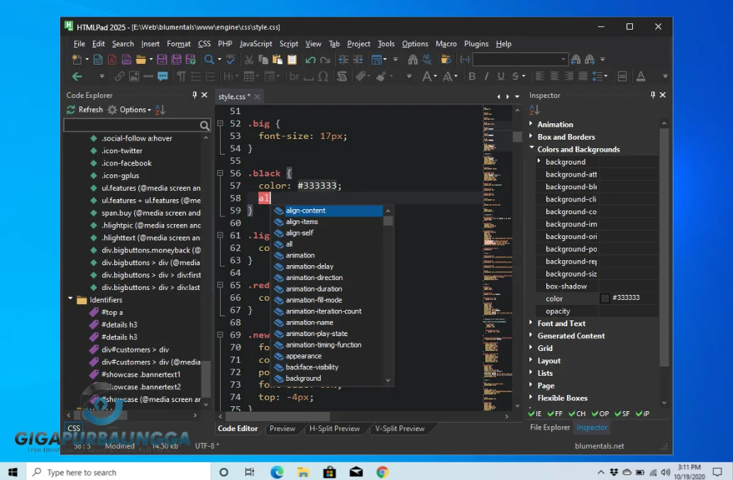Open the font color A tool
The height and width of the screenshot is (480, 733).
(641, 76)
